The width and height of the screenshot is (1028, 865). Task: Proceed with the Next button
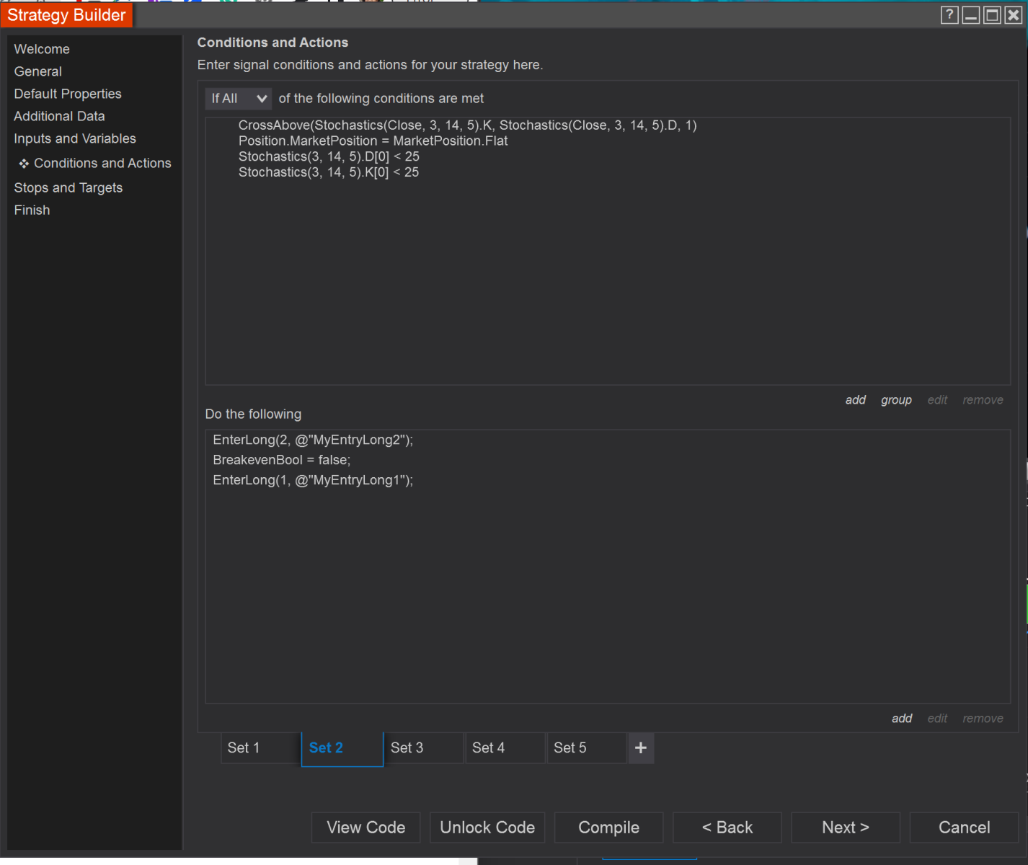[846, 828]
